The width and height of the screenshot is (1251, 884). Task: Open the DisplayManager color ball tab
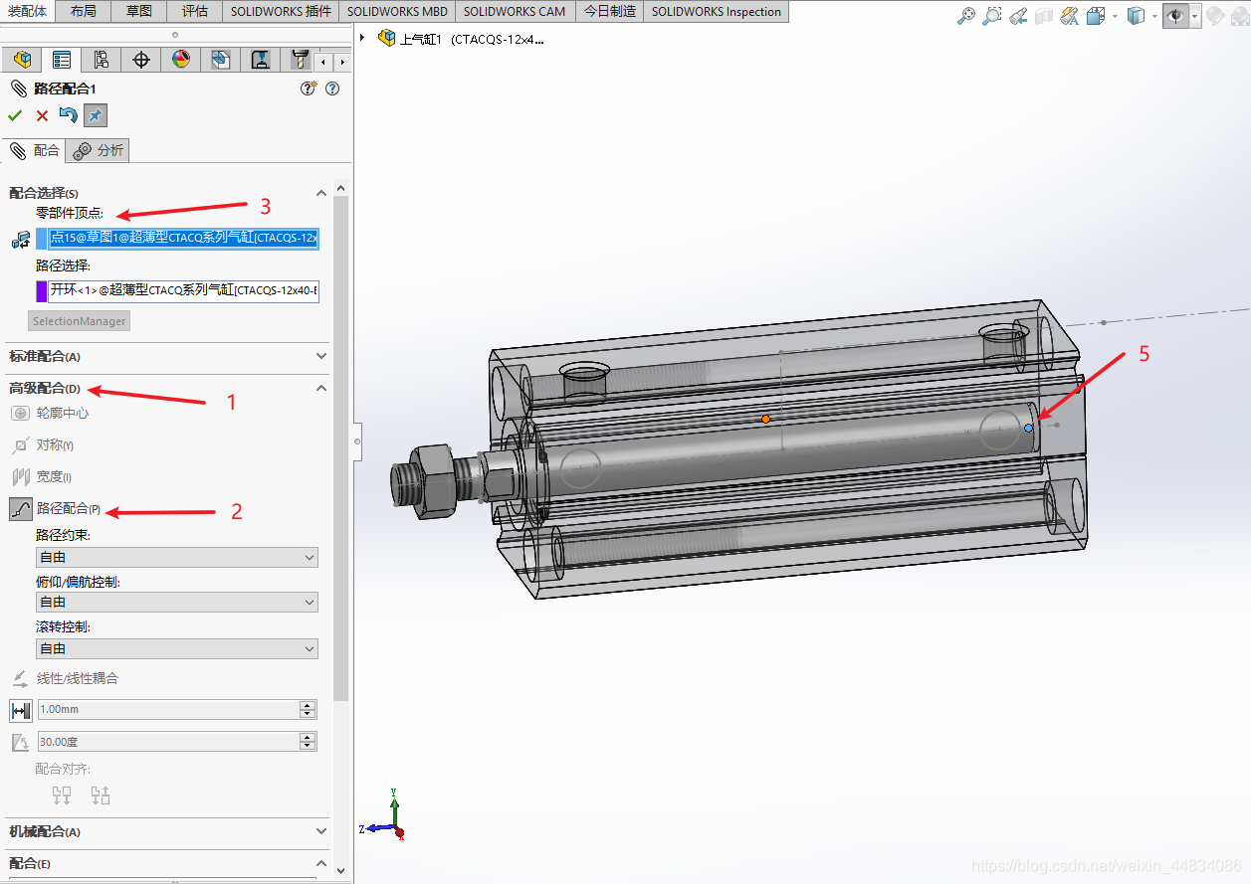[180, 60]
